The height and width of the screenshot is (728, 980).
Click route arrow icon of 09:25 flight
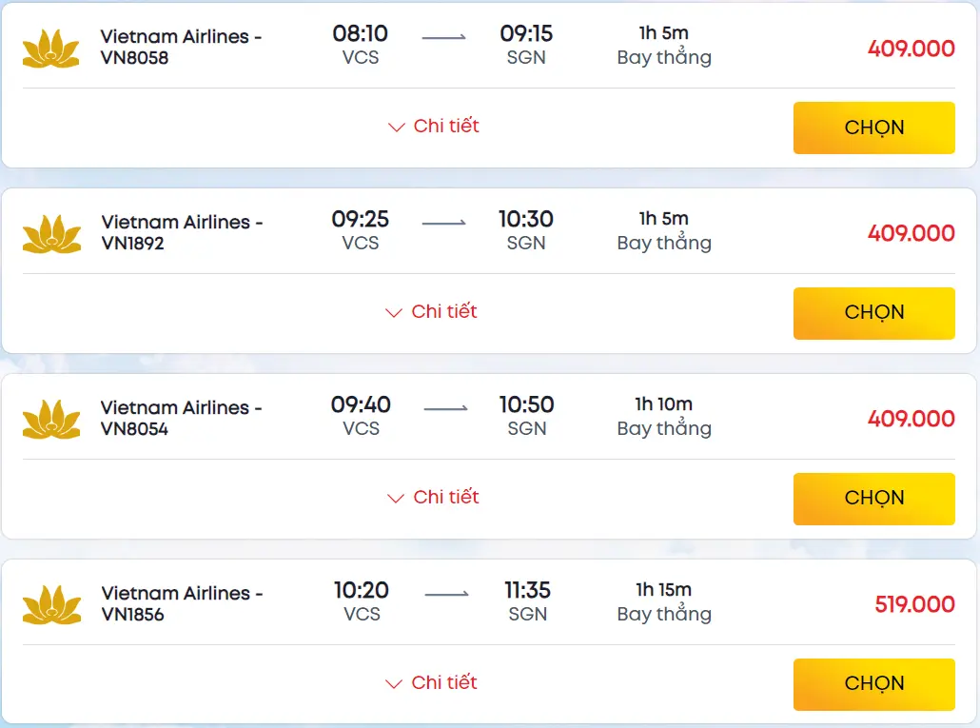[x=443, y=223]
